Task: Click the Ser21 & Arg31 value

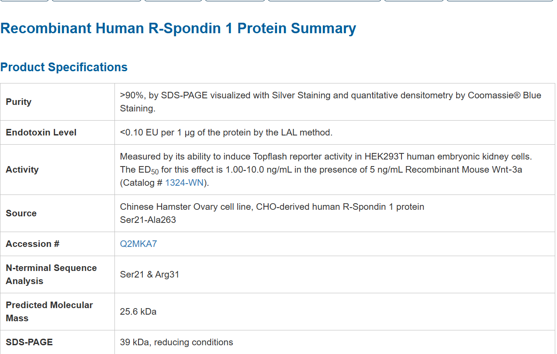Action: click(149, 274)
